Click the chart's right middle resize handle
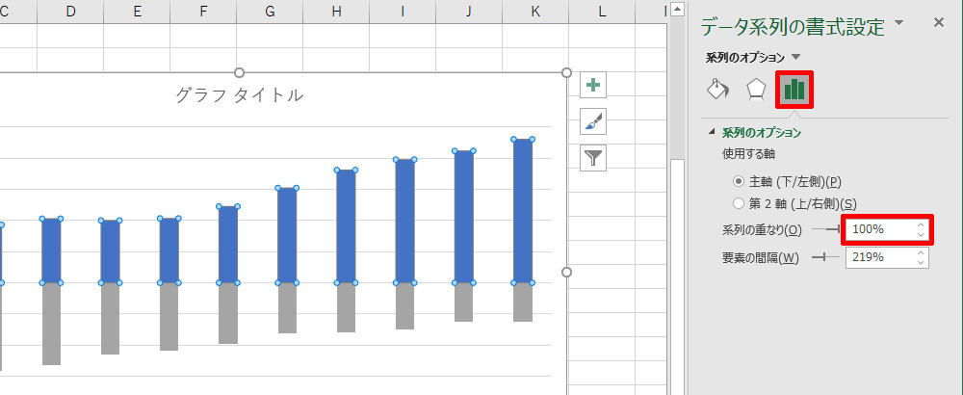The image size is (963, 395). (x=567, y=272)
